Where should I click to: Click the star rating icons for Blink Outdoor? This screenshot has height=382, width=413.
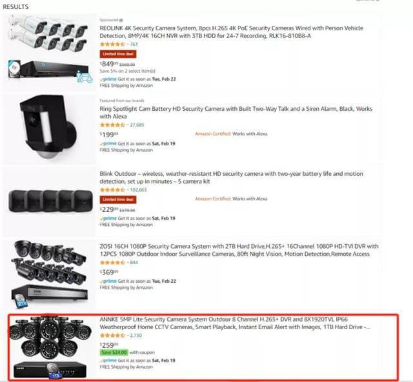pos(112,190)
